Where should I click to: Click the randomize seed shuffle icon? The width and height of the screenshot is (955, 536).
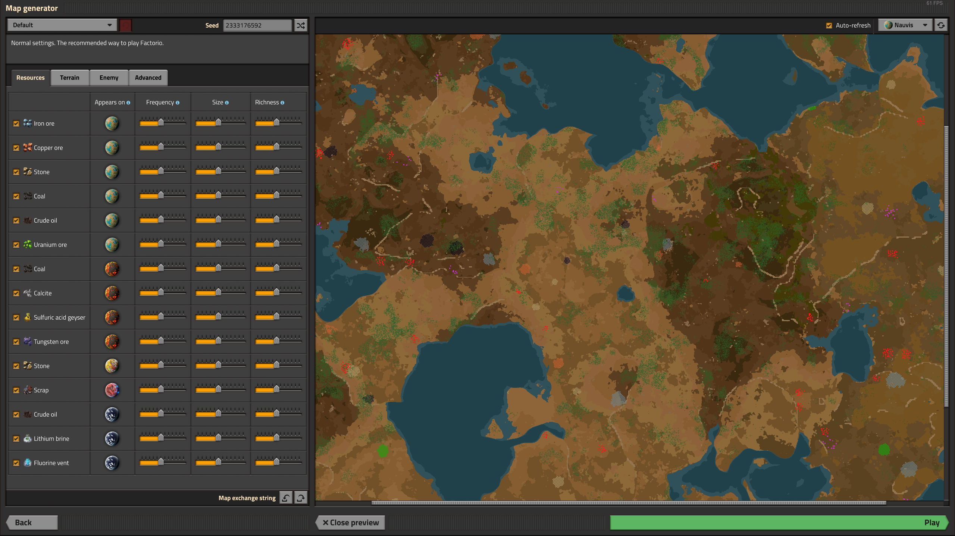pos(301,25)
